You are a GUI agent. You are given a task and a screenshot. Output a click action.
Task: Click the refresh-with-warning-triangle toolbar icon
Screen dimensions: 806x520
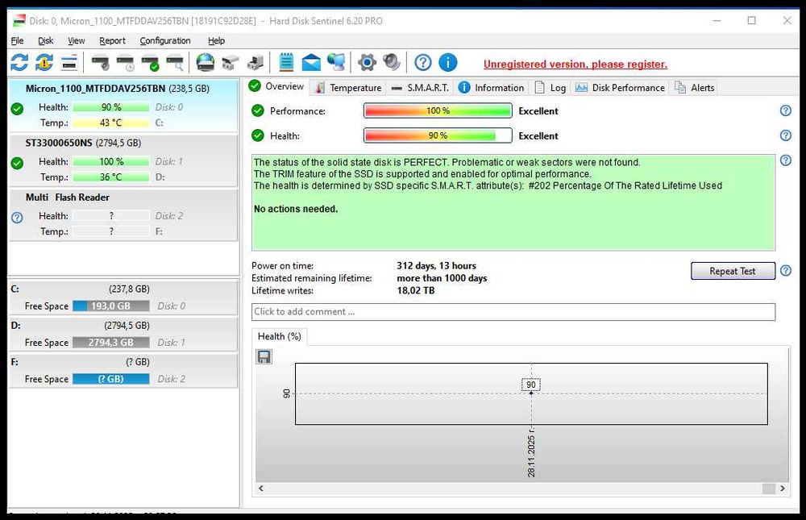(x=44, y=63)
